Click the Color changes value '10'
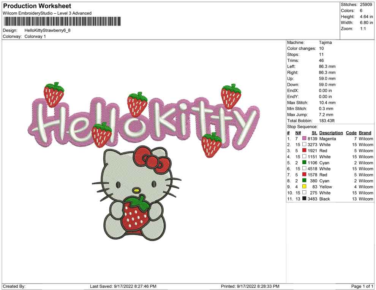 click(x=321, y=49)
